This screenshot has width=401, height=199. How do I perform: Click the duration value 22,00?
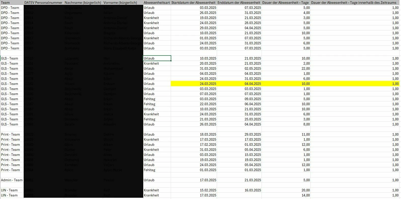(306, 68)
